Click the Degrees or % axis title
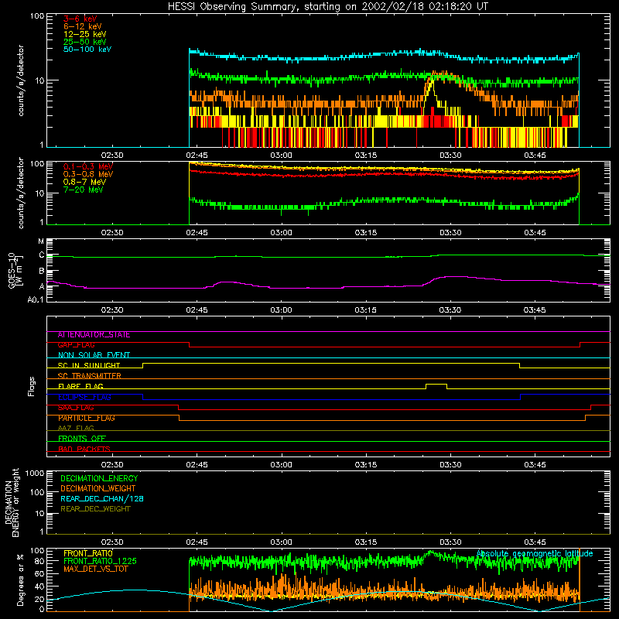Viewport: 619px width, 619px height. 20,580
